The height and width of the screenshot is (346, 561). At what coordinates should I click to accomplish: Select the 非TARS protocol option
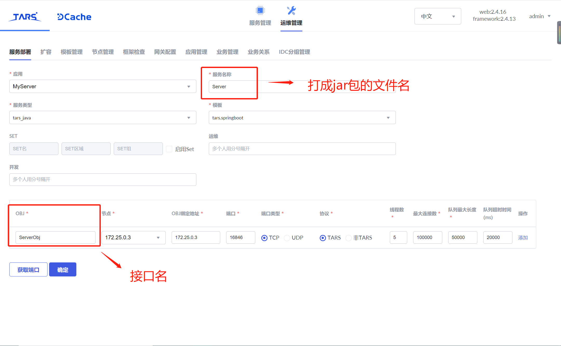tap(348, 238)
